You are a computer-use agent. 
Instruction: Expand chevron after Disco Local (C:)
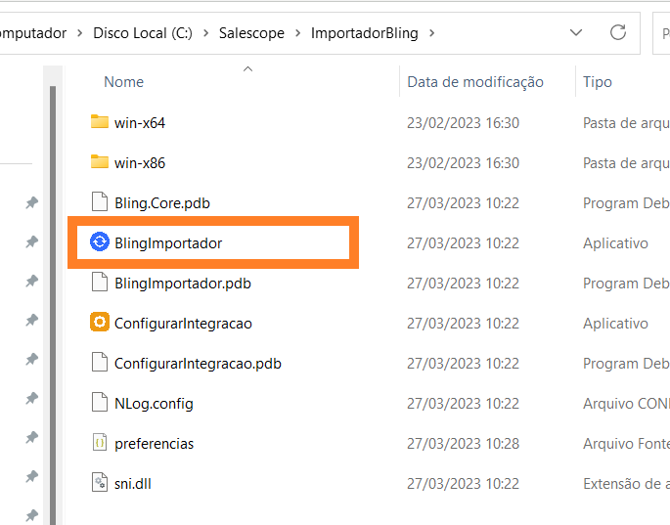205,33
